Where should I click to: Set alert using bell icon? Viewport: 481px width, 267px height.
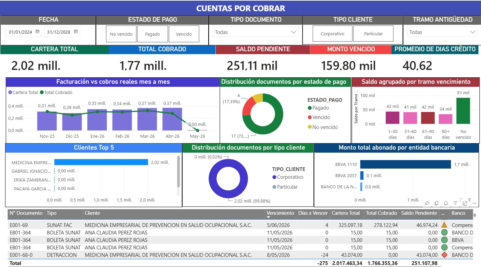(446, 203)
